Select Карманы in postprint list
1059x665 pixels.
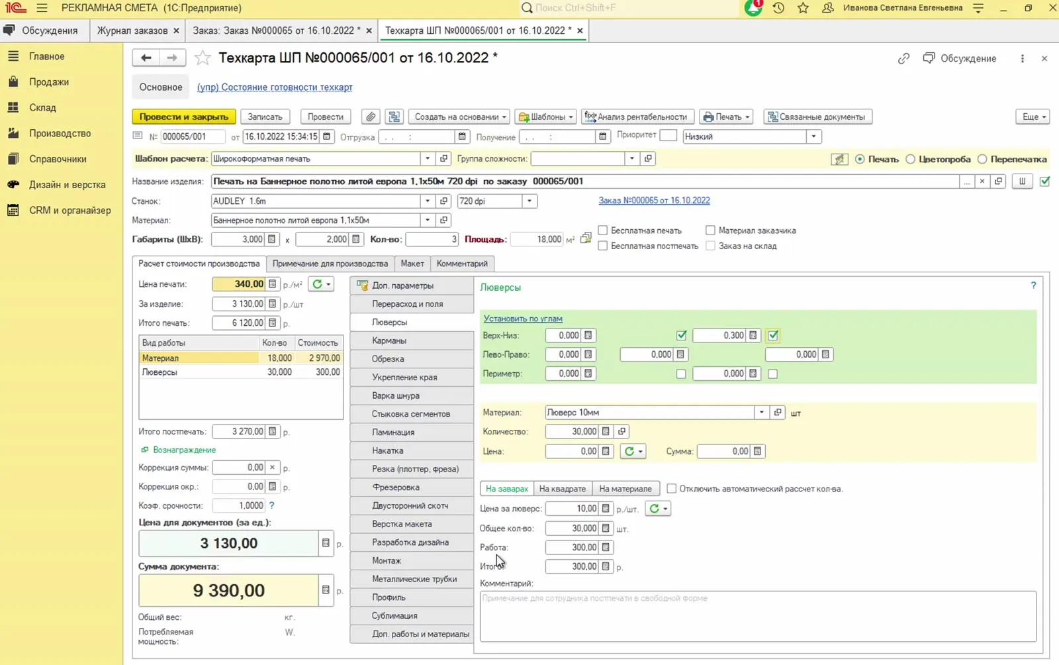[412, 340]
